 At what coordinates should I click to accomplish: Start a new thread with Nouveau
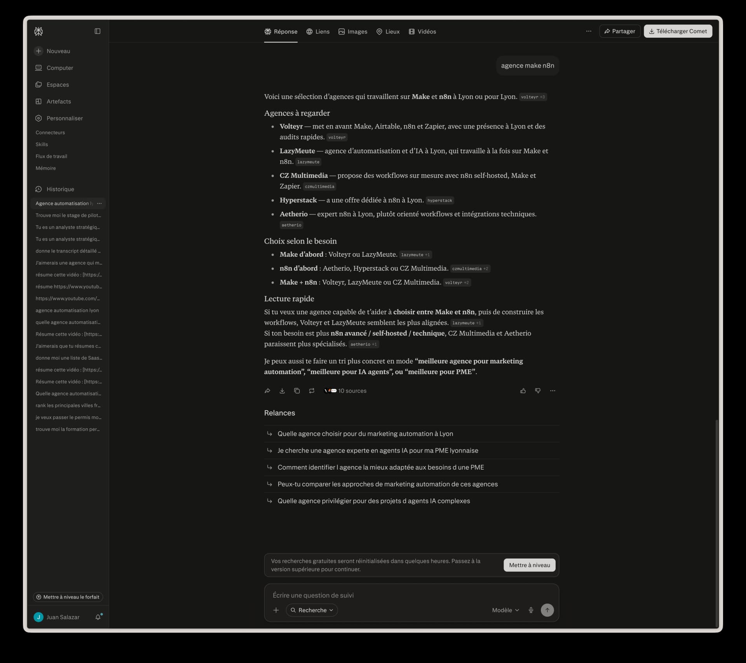52,51
